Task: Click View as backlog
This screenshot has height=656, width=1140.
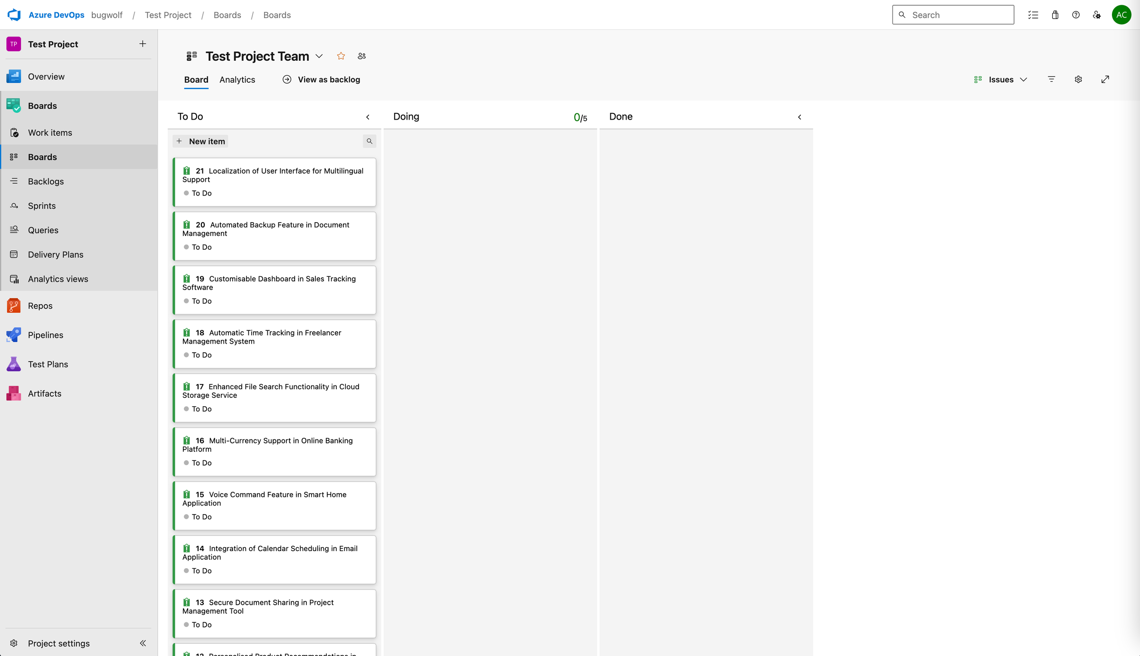Action: click(329, 79)
